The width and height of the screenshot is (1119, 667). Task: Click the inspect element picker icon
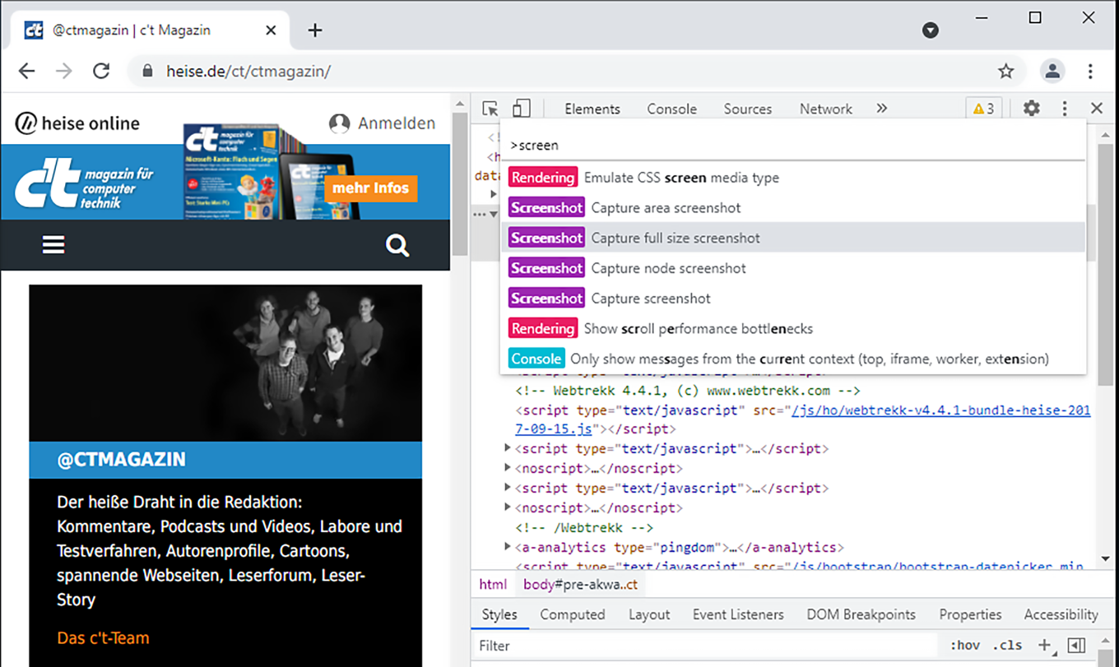pos(490,109)
